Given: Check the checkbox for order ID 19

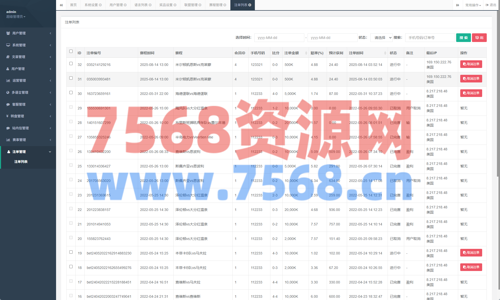Looking at the screenshot, I should coord(71,252).
